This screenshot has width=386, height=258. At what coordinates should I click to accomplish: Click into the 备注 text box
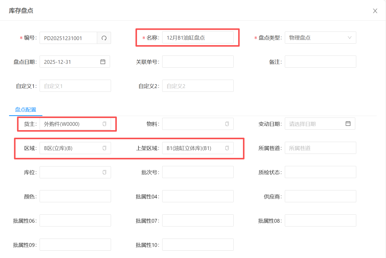tap(320, 62)
